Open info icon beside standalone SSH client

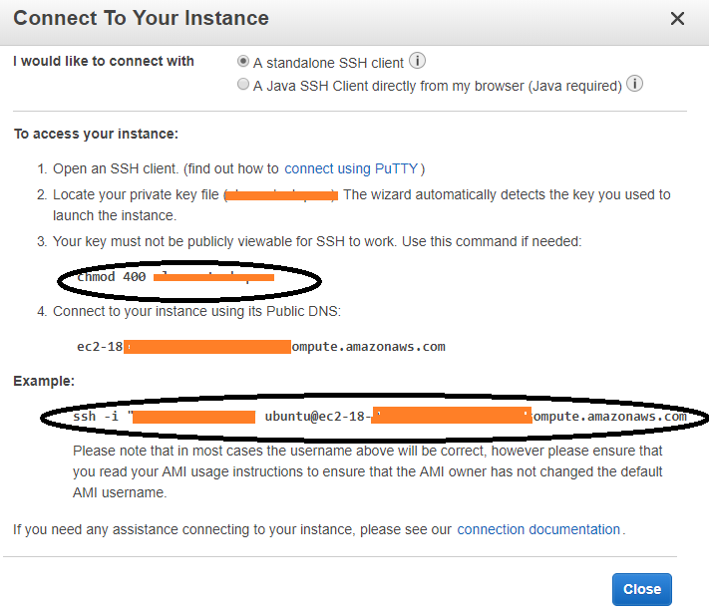point(417,61)
